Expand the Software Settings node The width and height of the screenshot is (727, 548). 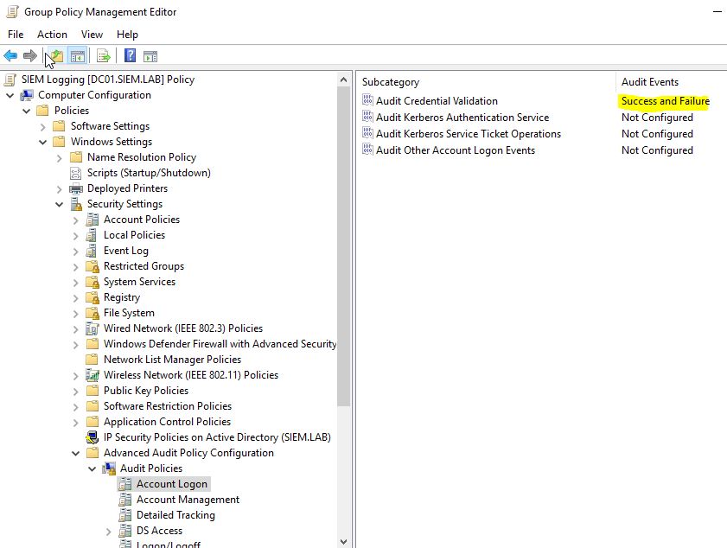(x=42, y=126)
